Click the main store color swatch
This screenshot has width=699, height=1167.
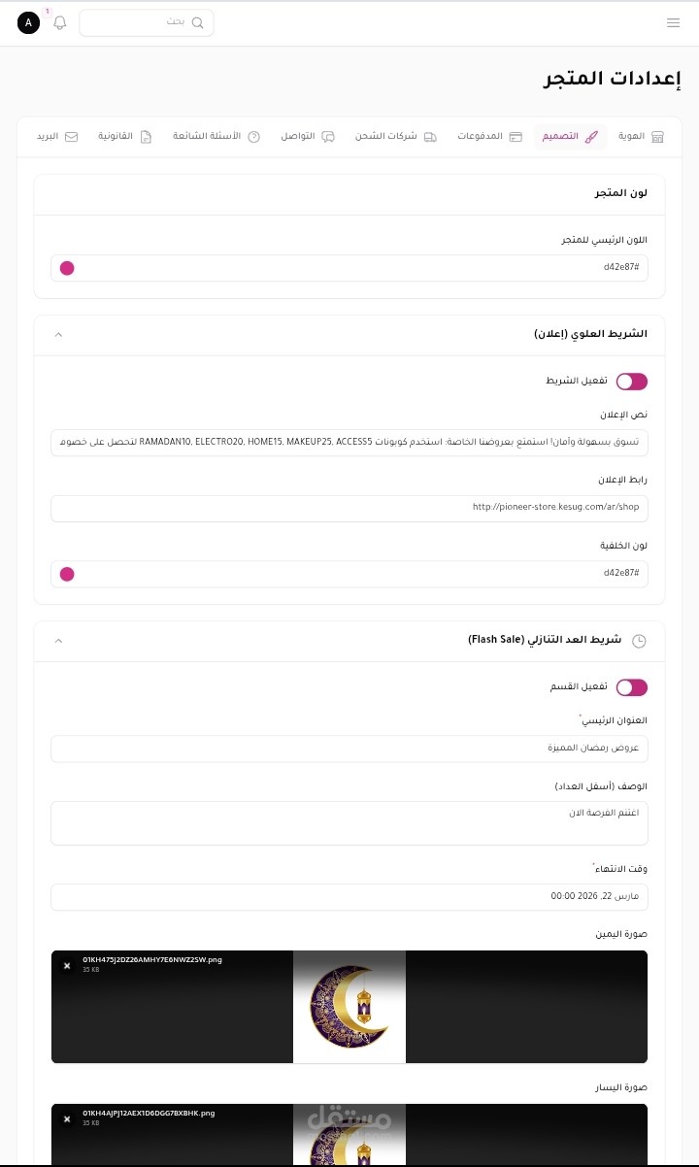click(x=67, y=268)
